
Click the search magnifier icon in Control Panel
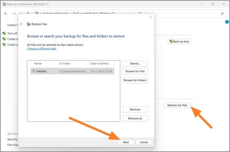[x=222, y=14]
